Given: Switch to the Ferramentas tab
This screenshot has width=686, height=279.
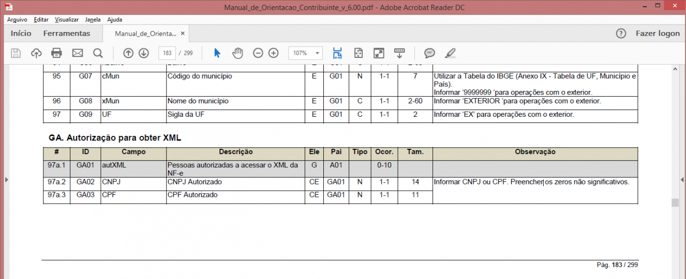Looking at the screenshot, I should [67, 33].
